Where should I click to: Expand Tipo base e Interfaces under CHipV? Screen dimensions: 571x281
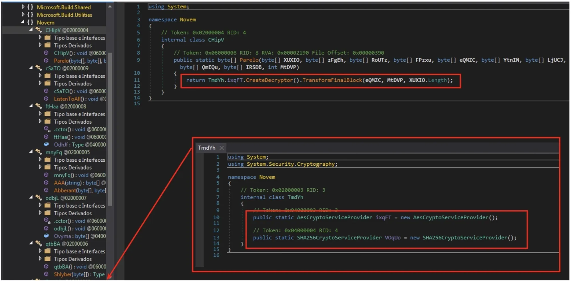pyautogui.click(x=40, y=37)
